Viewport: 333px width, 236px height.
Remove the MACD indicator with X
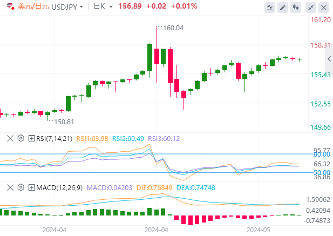tap(10, 187)
